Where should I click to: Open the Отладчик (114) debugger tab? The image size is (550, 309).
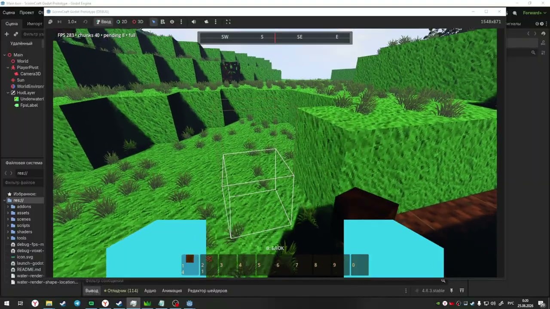(121, 291)
